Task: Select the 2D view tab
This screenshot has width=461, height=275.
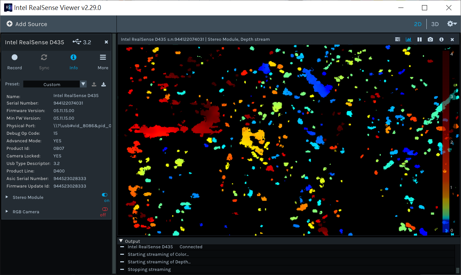Action: point(418,24)
